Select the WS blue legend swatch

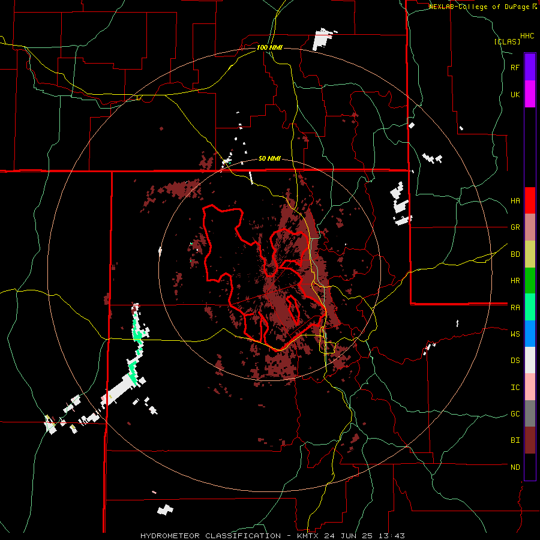(x=530, y=334)
